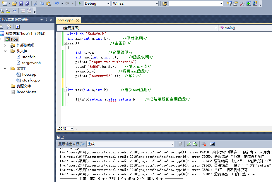This screenshot has height=182, width=272.
Task: Toggle word wrap in the output window
Action: (212, 144)
